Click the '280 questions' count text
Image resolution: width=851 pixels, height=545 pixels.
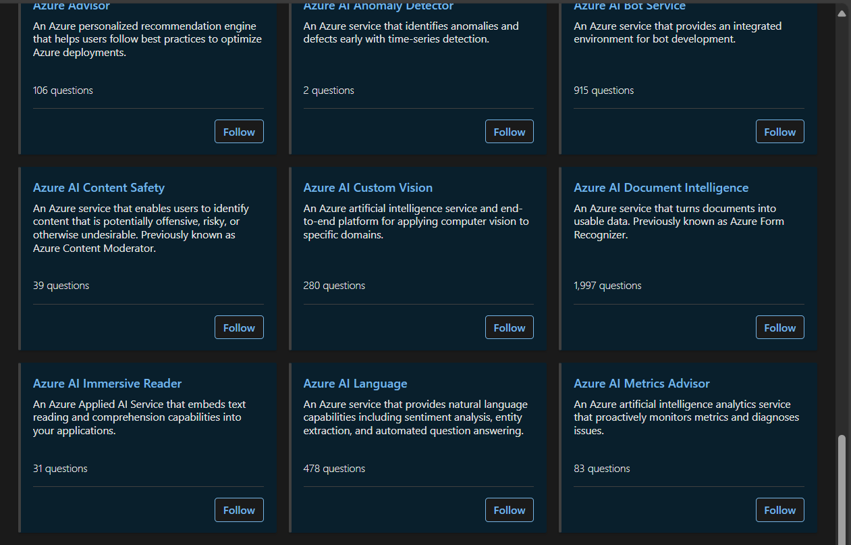(334, 286)
